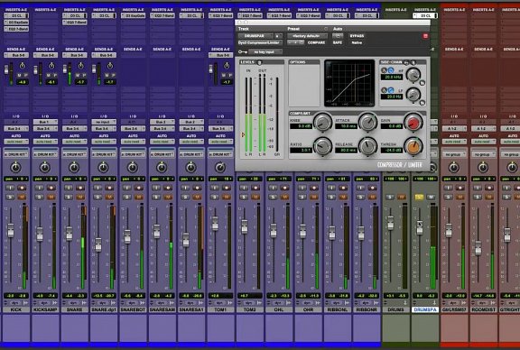Click the compressor Release knob
520x350 pixels.
(367, 146)
